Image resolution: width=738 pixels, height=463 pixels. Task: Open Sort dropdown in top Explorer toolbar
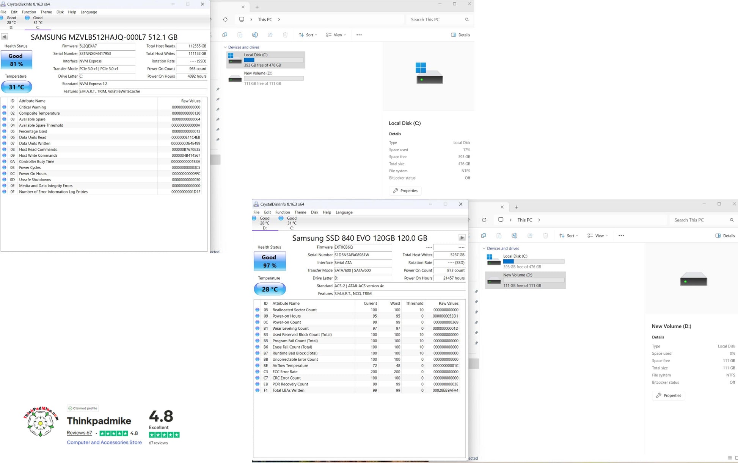click(x=308, y=35)
